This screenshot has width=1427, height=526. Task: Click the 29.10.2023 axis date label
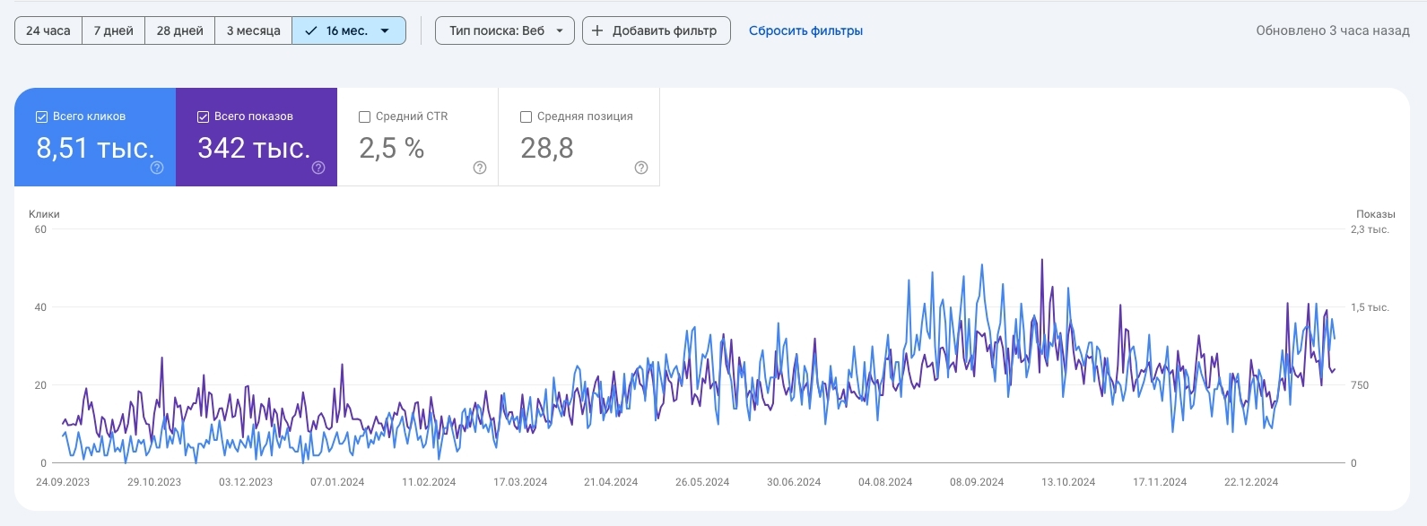[154, 482]
